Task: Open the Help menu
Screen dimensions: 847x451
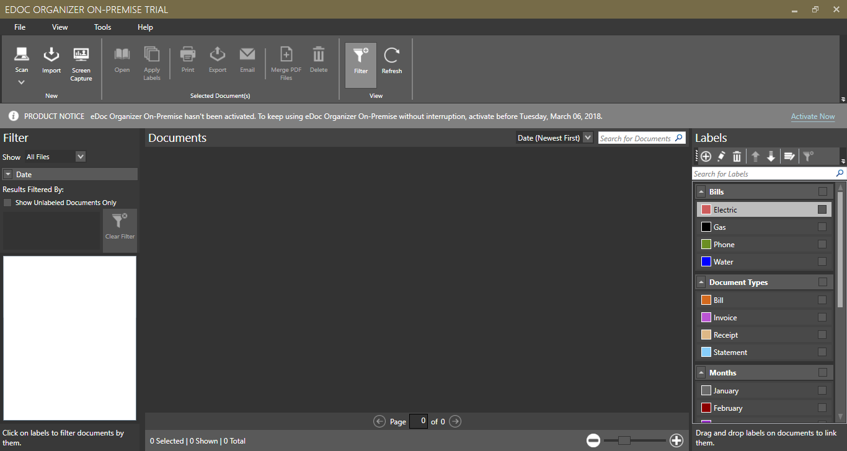Action: click(145, 27)
